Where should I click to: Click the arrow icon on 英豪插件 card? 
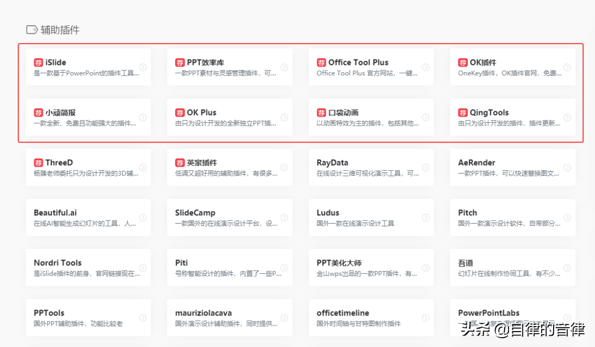pyautogui.click(x=284, y=167)
